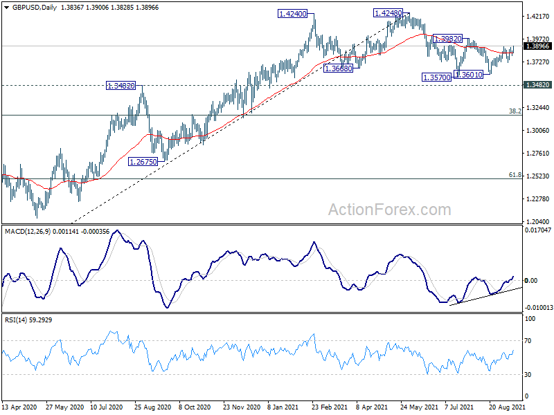Select the current price tag 1.38966
The image size is (554, 415).
coord(538,46)
